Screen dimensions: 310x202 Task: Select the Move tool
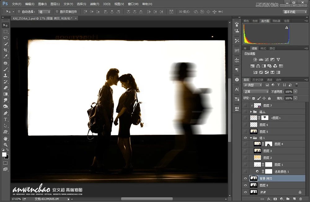(6, 25)
